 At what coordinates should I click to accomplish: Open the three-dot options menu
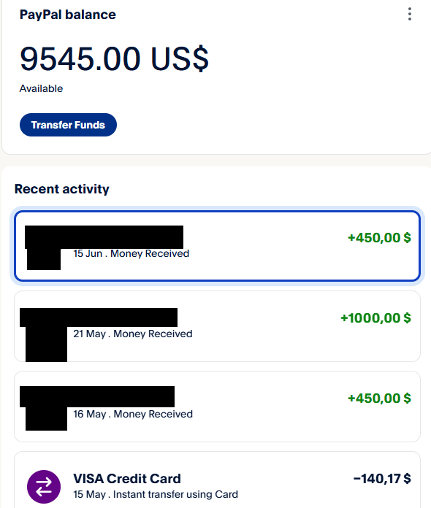(410, 15)
